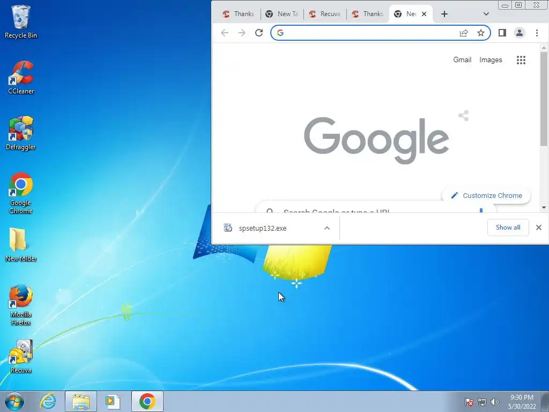Open the Chrome side panel
Screen dimensions: 549x412
click(502, 33)
